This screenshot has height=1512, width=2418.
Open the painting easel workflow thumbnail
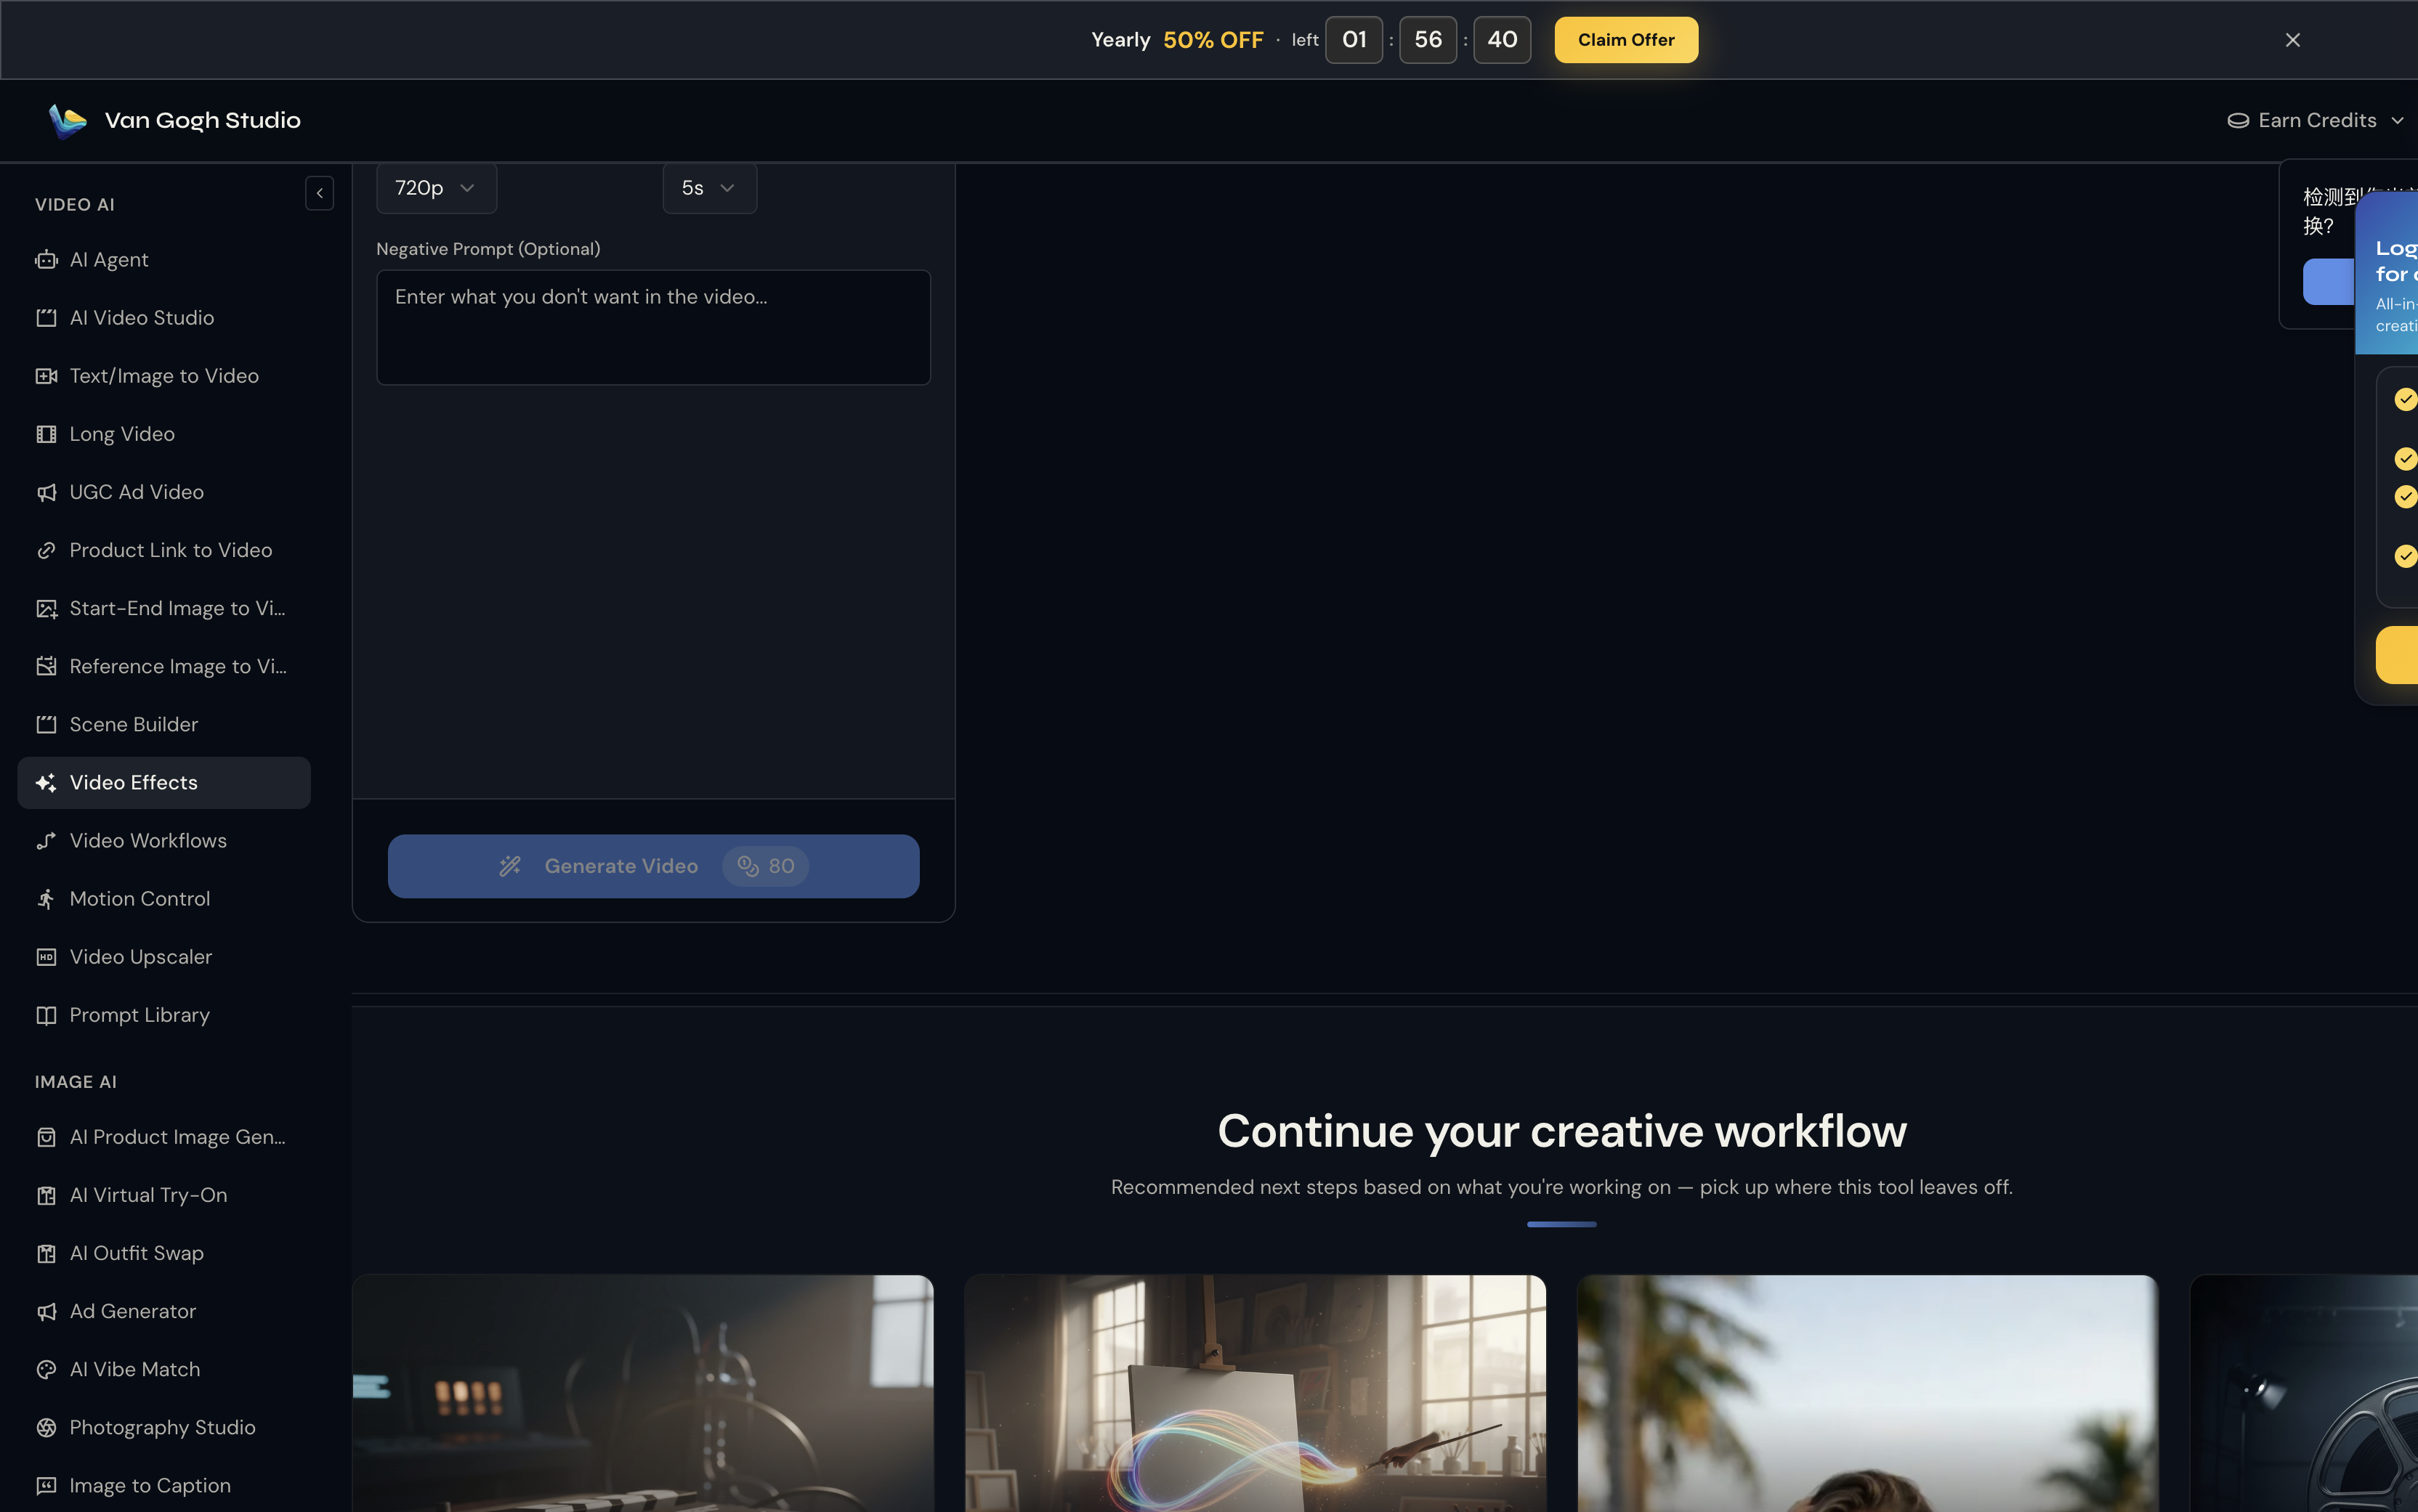pyautogui.click(x=1255, y=1393)
